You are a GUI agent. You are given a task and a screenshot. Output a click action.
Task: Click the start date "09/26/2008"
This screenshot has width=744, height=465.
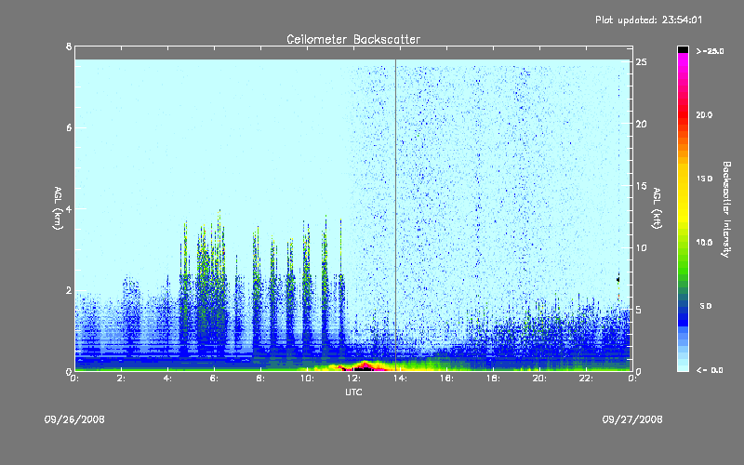point(74,419)
